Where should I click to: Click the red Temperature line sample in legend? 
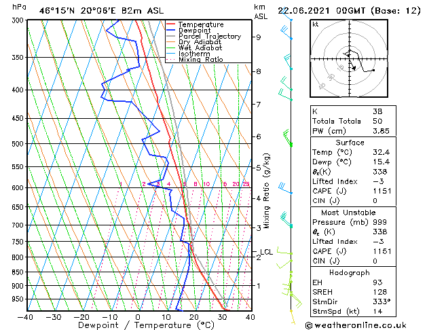(x=171, y=24)
